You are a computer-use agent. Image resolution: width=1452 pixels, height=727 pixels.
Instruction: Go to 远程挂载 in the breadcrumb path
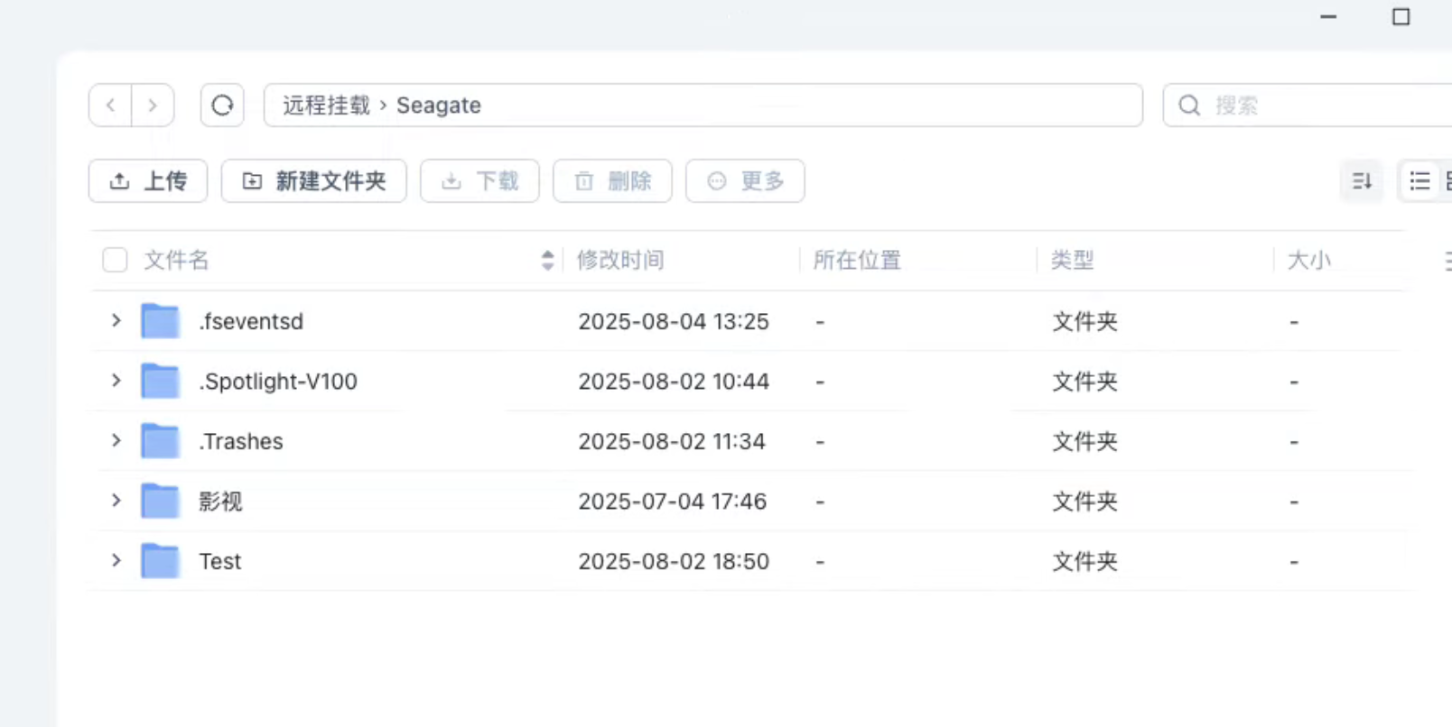pyautogui.click(x=326, y=106)
